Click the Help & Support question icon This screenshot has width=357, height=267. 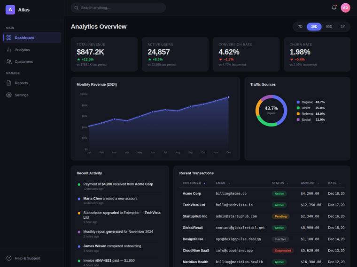point(9,258)
